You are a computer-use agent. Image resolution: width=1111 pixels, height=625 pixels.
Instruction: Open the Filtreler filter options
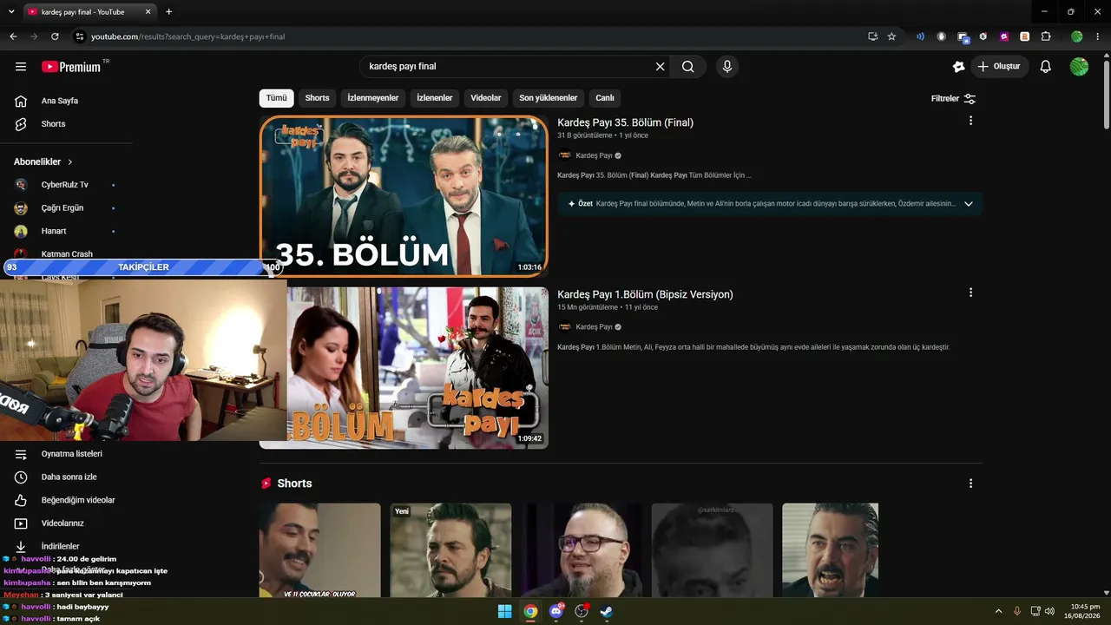click(953, 99)
